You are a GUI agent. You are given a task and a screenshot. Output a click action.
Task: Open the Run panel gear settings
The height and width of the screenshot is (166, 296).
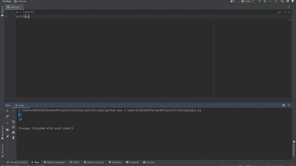pos(284,105)
